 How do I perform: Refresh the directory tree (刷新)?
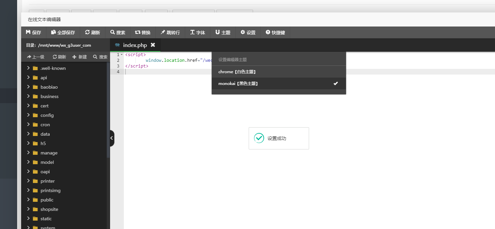click(x=59, y=57)
